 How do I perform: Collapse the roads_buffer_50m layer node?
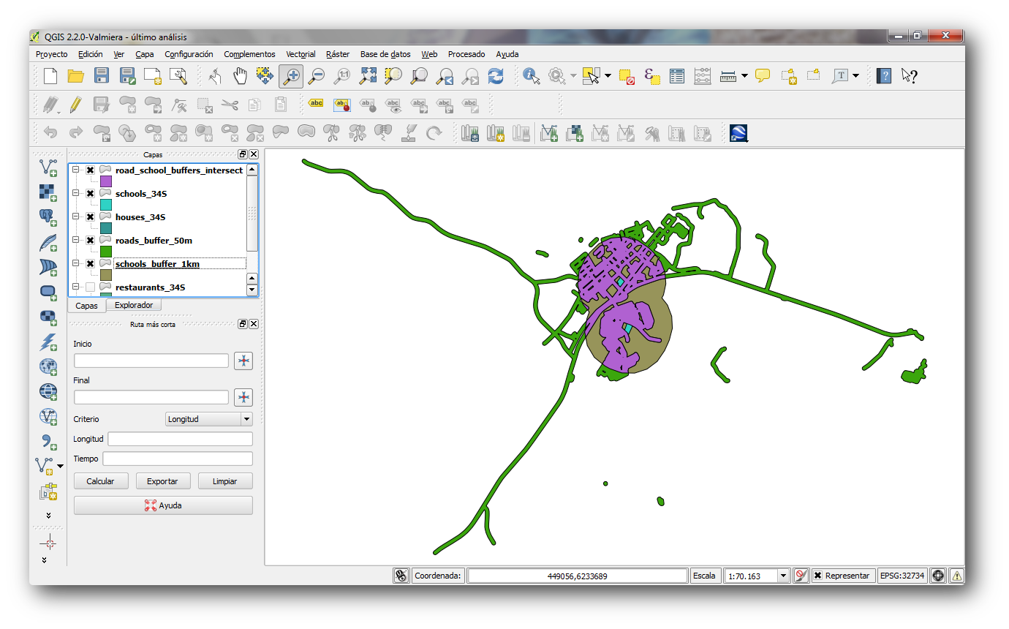[x=75, y=241]
